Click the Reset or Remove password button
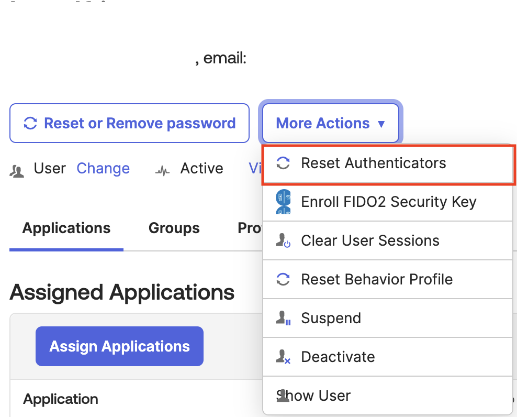This screenshot has width=517, height=417. pyautogui.click(x=129, y=123)
